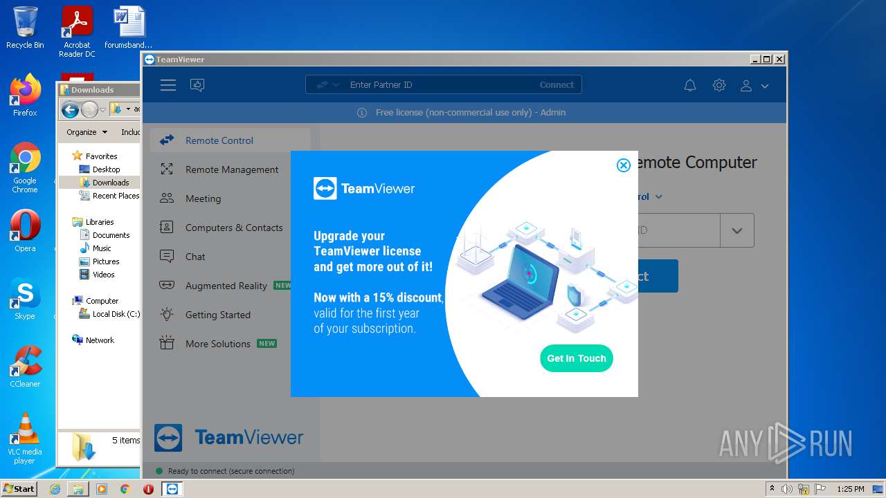Viewport: 886px width, 498px height.
Task: Select Desktop under Favorites
Action: [106, 169]
